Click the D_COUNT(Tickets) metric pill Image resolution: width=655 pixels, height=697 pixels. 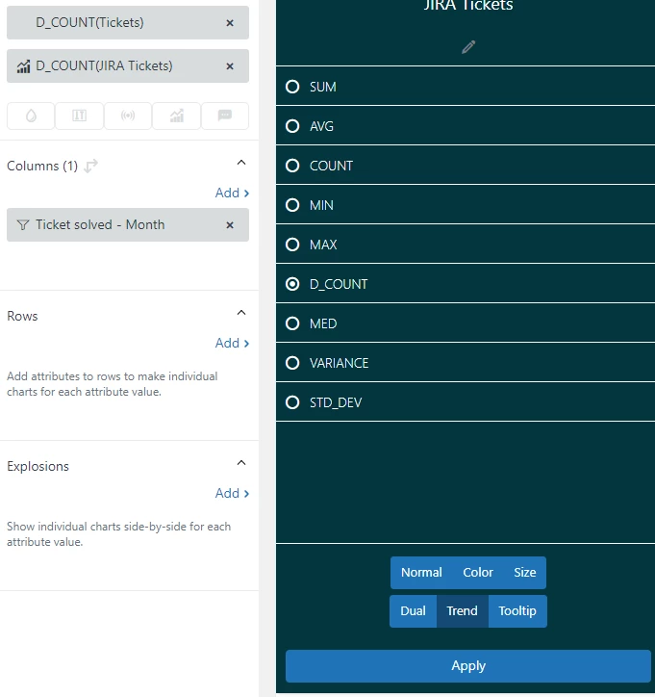coord(128,23)
